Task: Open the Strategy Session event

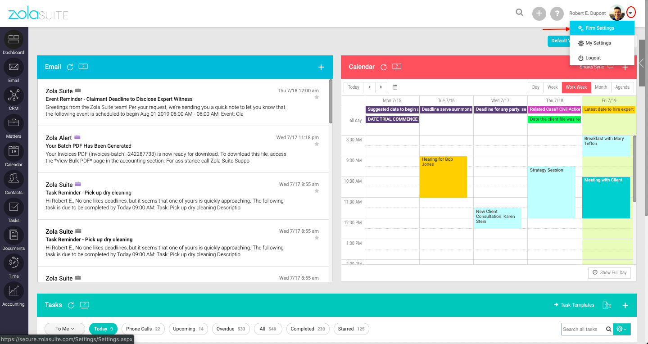Action: pos(552,192)
